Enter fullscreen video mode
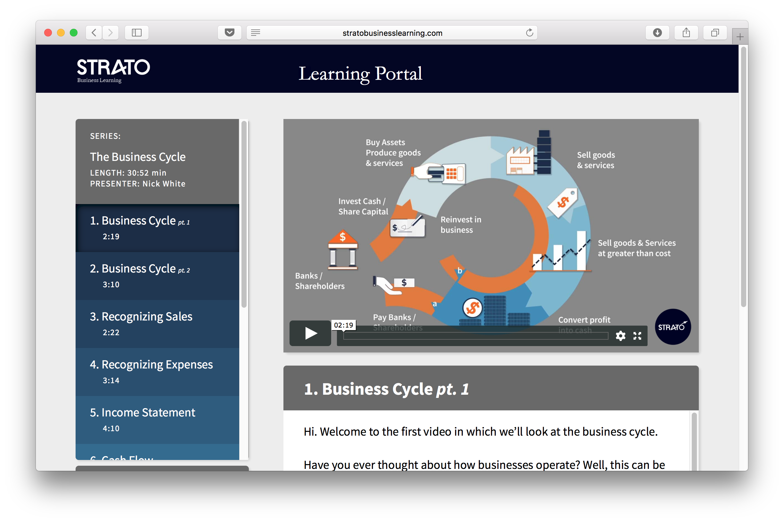Image resolution: width=784 pixels, height=522 pixels. tap(637, 336)
